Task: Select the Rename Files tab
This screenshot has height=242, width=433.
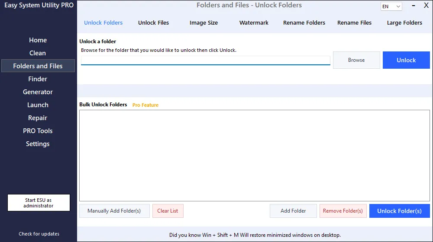Action: tap(354, 23)
